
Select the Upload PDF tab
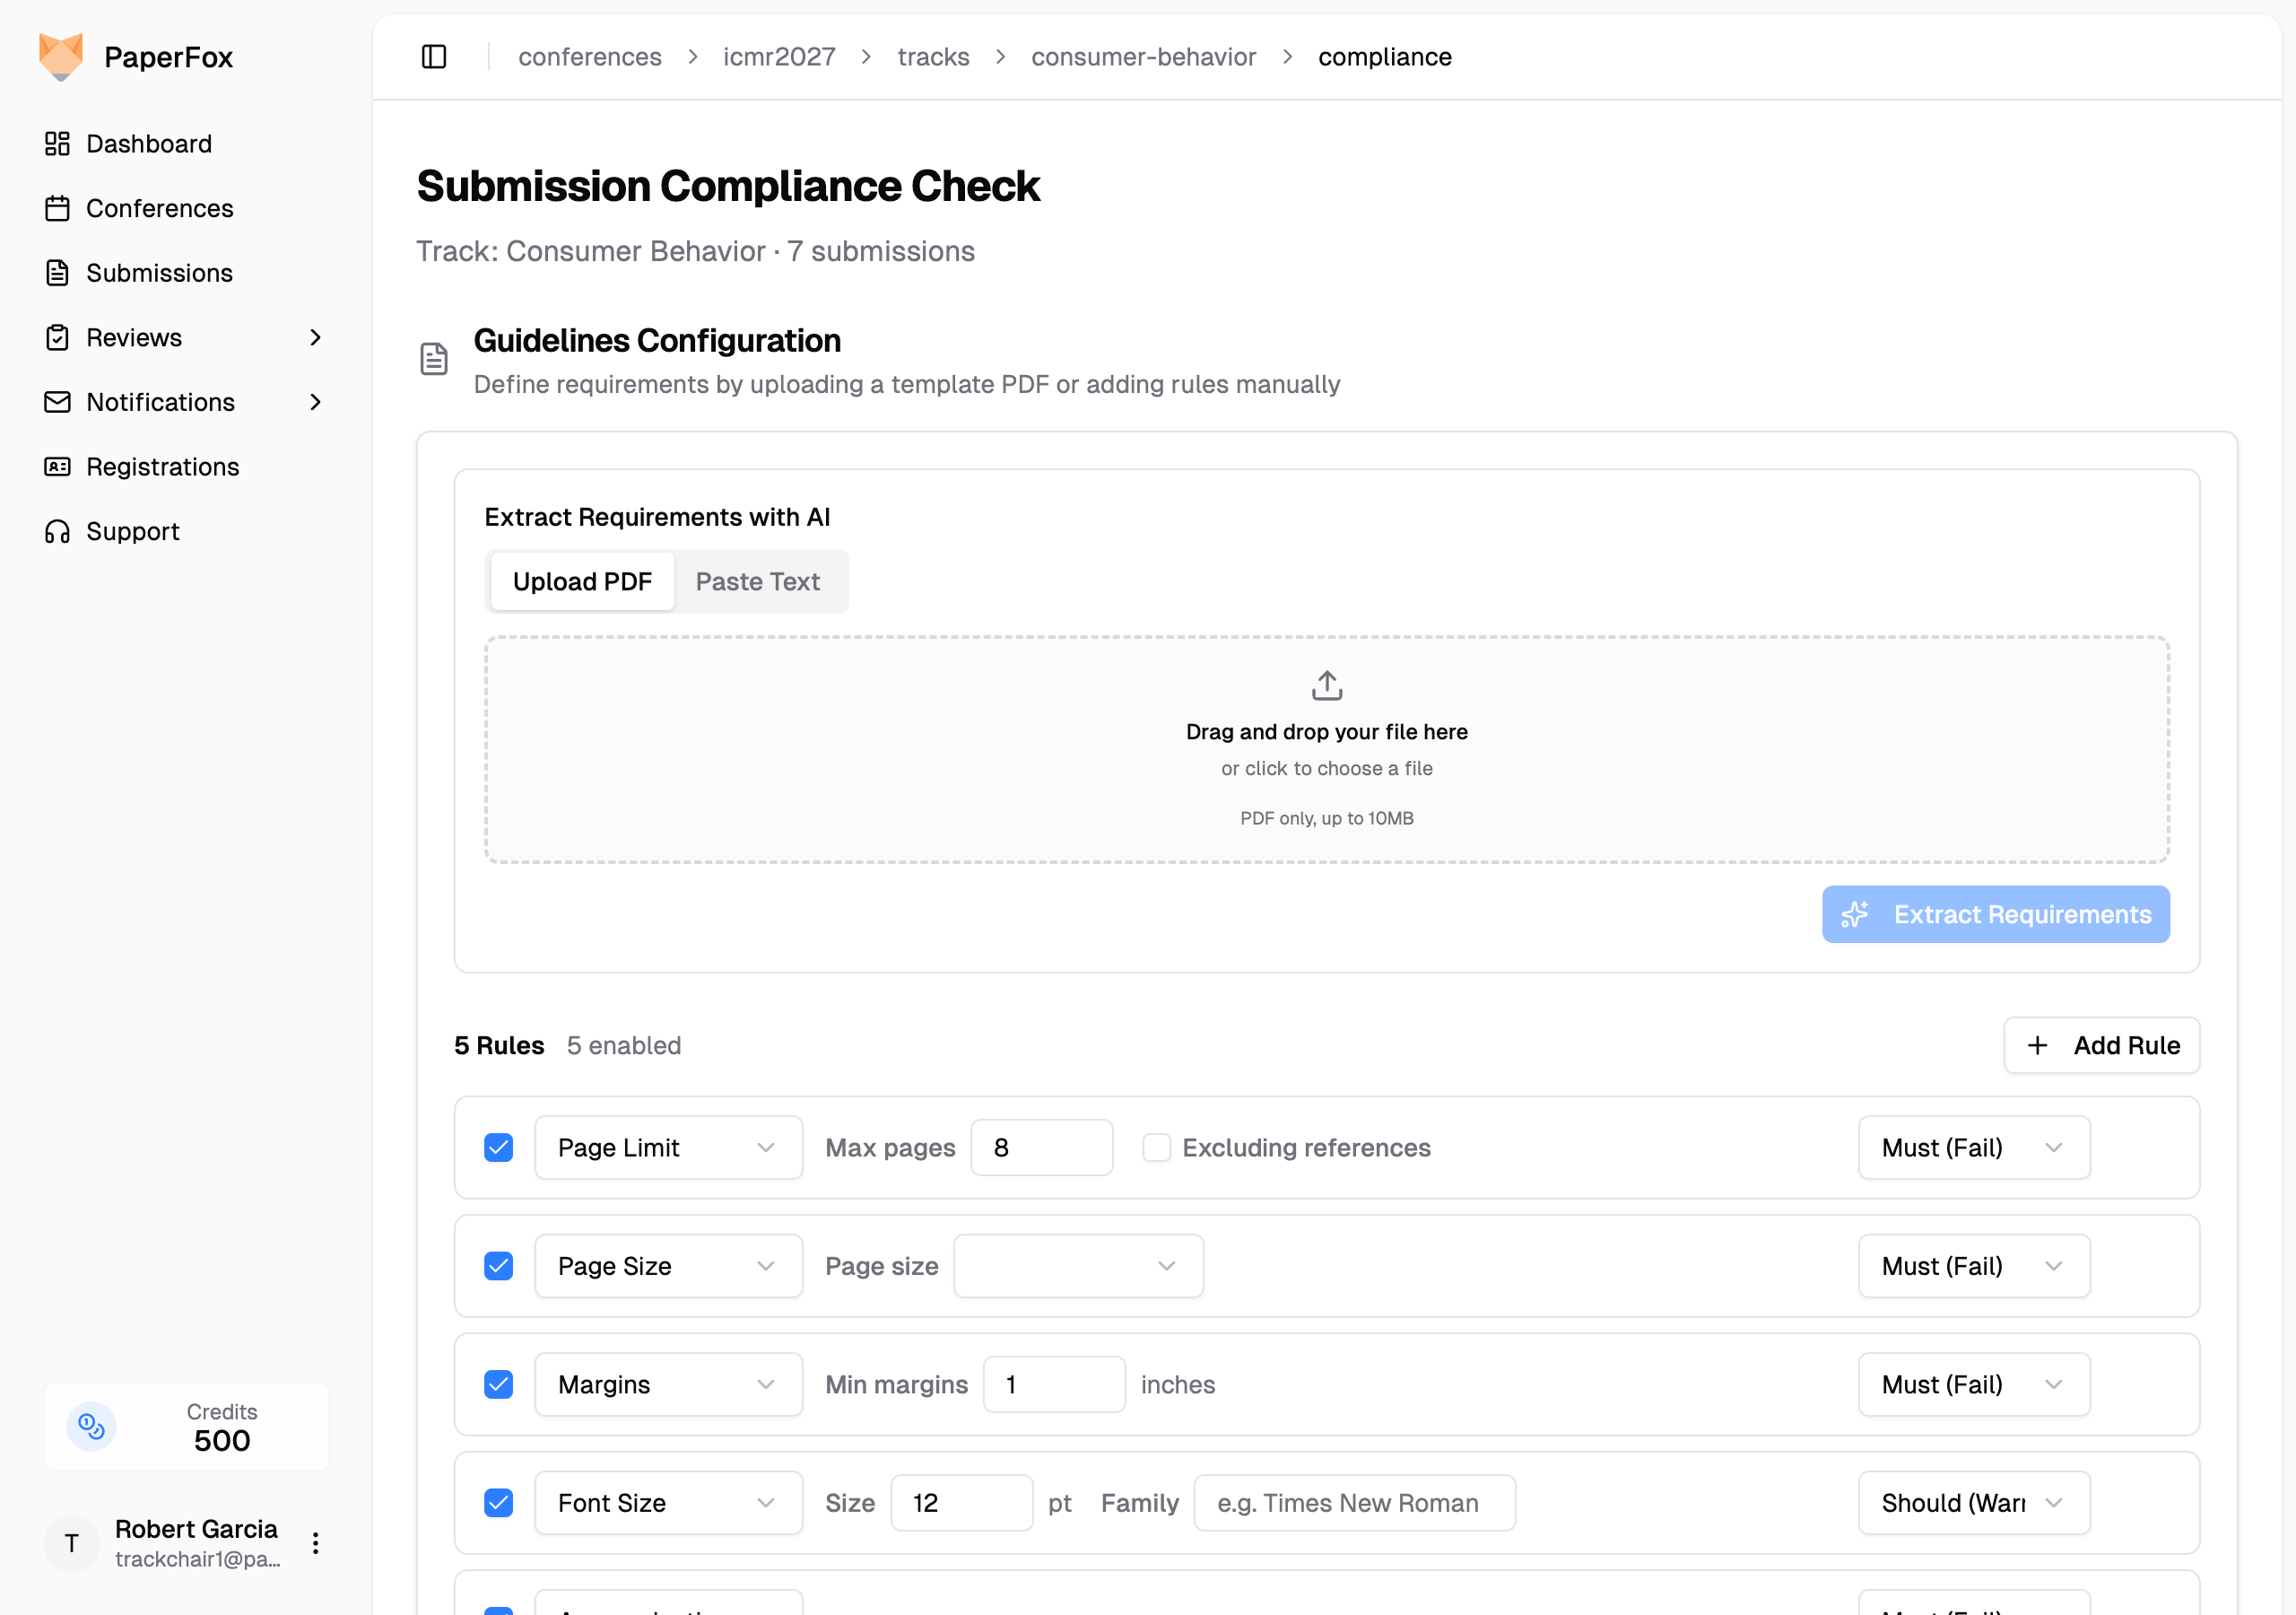pos(582,581)
